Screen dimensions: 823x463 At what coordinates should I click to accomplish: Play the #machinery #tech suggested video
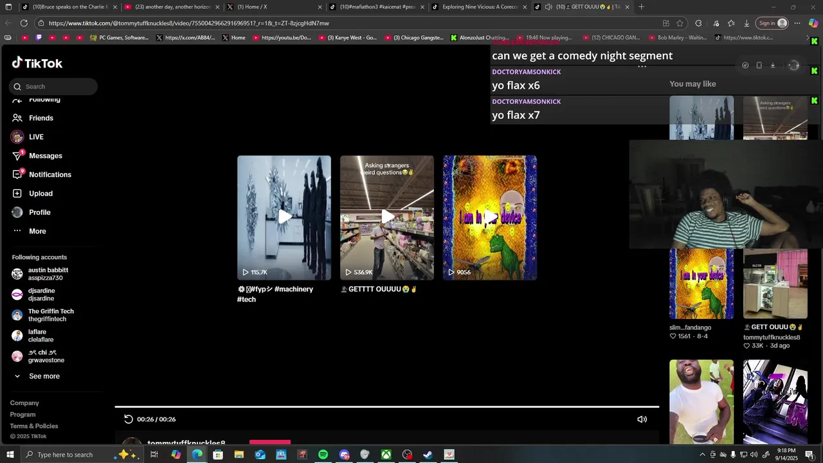coord(284,217)
